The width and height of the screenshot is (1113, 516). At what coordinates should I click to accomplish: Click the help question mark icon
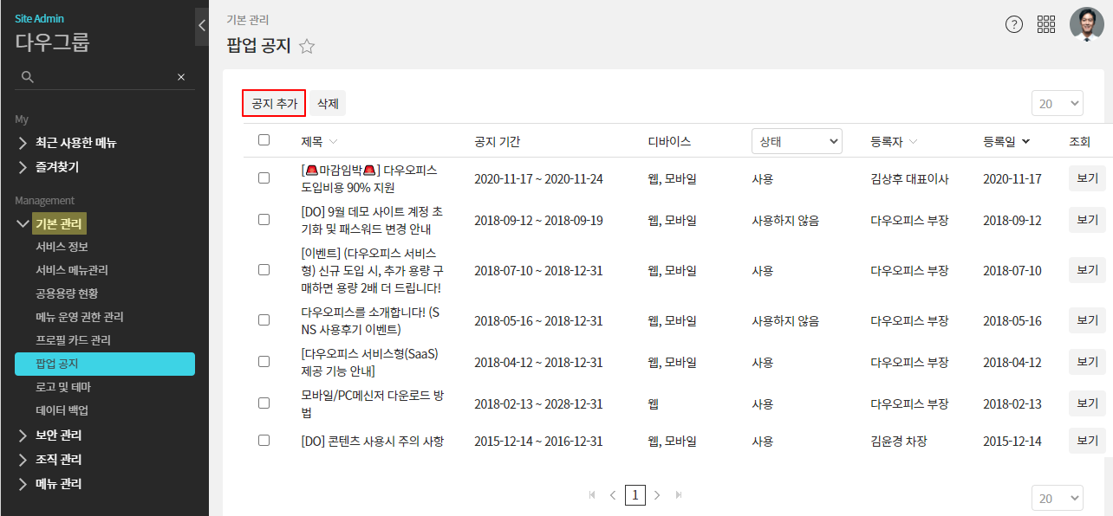click(1014, 24)
